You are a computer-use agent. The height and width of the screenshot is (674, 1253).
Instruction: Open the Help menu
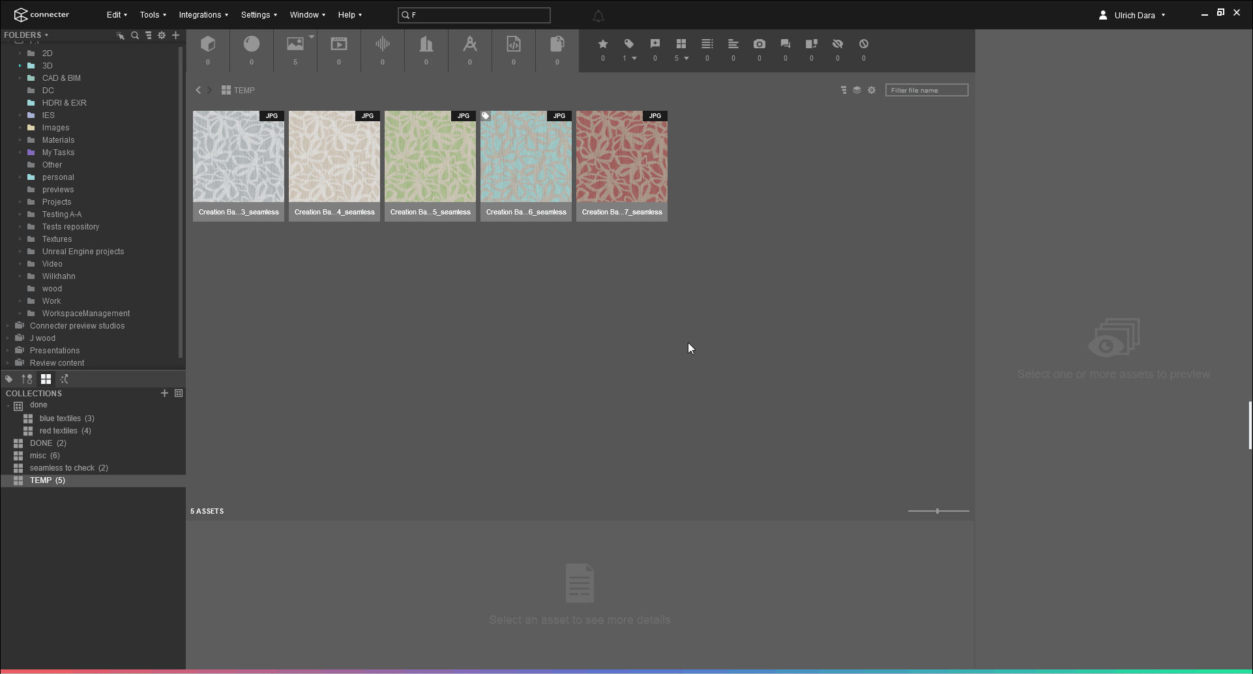pos(349,14)
